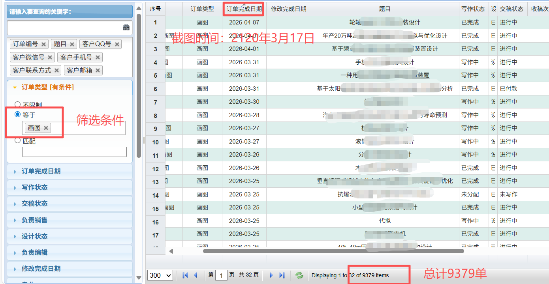This screenshot has height=284, width=549.
Task: Go to the previous page
Action: (196, 275)
